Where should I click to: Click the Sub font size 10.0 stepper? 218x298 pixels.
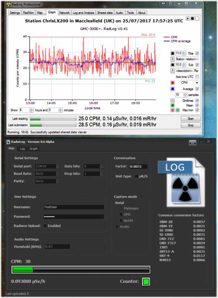coord(184,65)
